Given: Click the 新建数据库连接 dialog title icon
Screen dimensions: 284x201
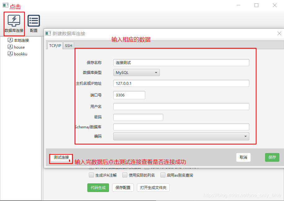Looking at the screenshot, I should tap(48, 33).
